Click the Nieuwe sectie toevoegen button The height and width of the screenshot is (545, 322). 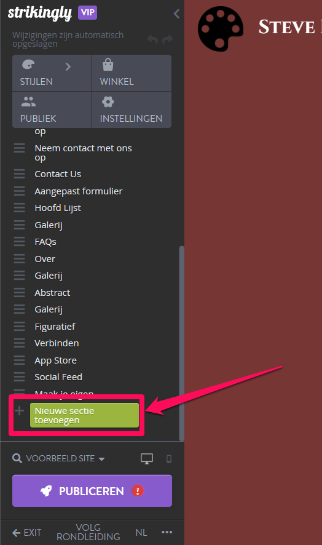coord(84,415)
